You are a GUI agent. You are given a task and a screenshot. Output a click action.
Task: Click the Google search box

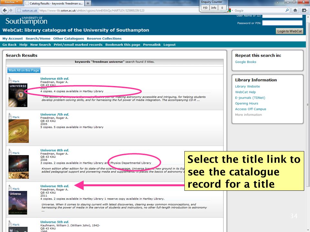tap(259, 10)
